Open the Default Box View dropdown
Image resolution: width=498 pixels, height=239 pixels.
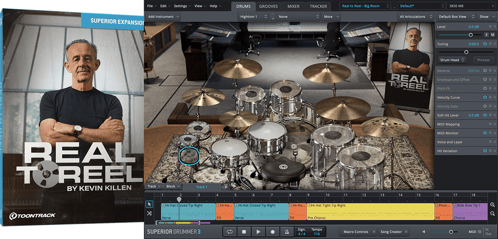pyautogui.click(x=456, y=17)
